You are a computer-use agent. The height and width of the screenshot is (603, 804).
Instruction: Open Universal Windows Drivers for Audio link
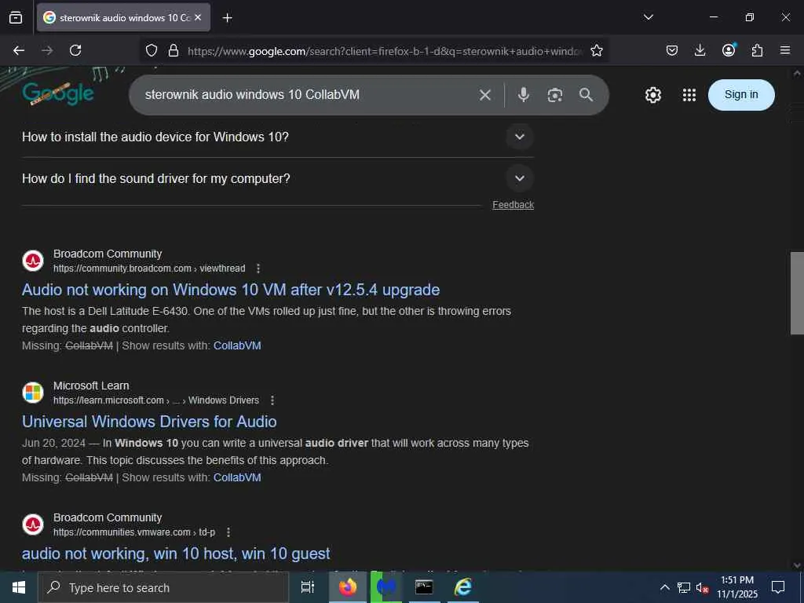(149, 422)
